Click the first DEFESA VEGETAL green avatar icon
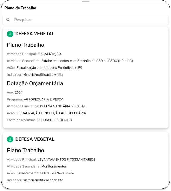Screen dimensions: 171x191 [10, 34]
